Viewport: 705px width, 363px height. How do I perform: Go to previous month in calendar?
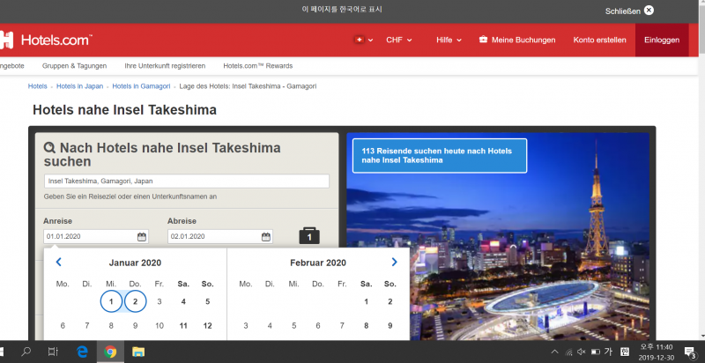pyautogui.click(x=59, y=263)
